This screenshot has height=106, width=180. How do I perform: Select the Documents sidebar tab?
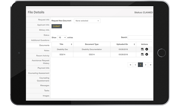tap(38, 45)
